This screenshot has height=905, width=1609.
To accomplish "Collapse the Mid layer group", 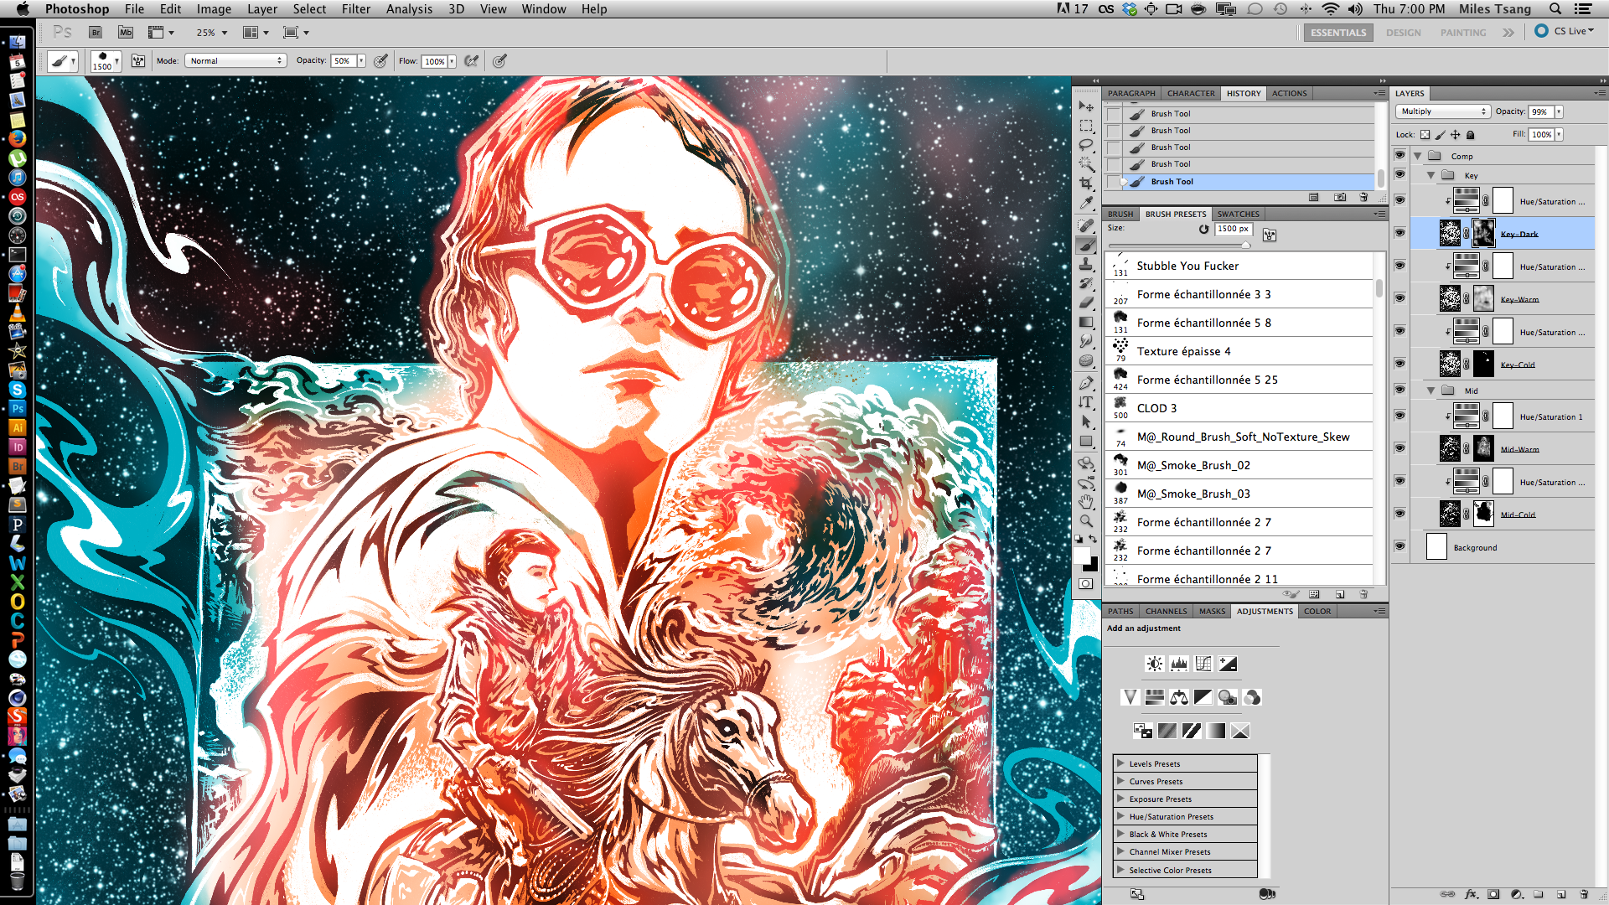I will tap(1431, 390).
